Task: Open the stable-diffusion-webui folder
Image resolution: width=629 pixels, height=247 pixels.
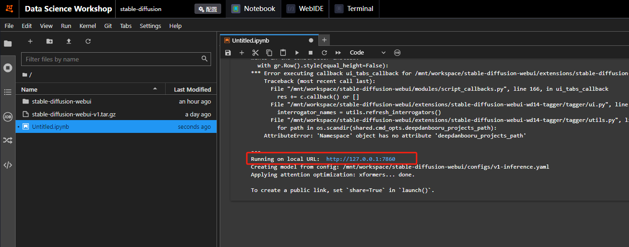Action: coord(116,101)
